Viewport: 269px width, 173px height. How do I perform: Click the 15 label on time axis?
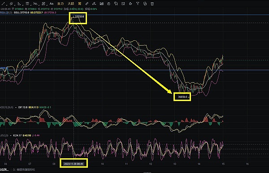pos(223,164)
